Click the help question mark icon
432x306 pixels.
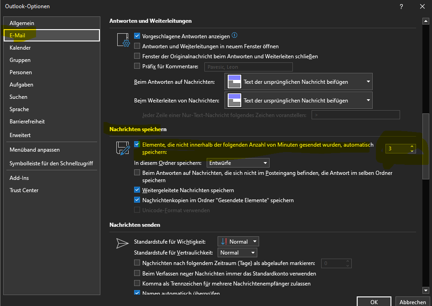coord(401,6)
